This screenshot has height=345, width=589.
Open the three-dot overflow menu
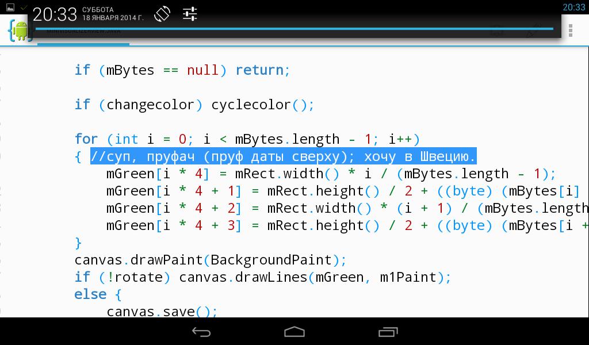point(570,30)
